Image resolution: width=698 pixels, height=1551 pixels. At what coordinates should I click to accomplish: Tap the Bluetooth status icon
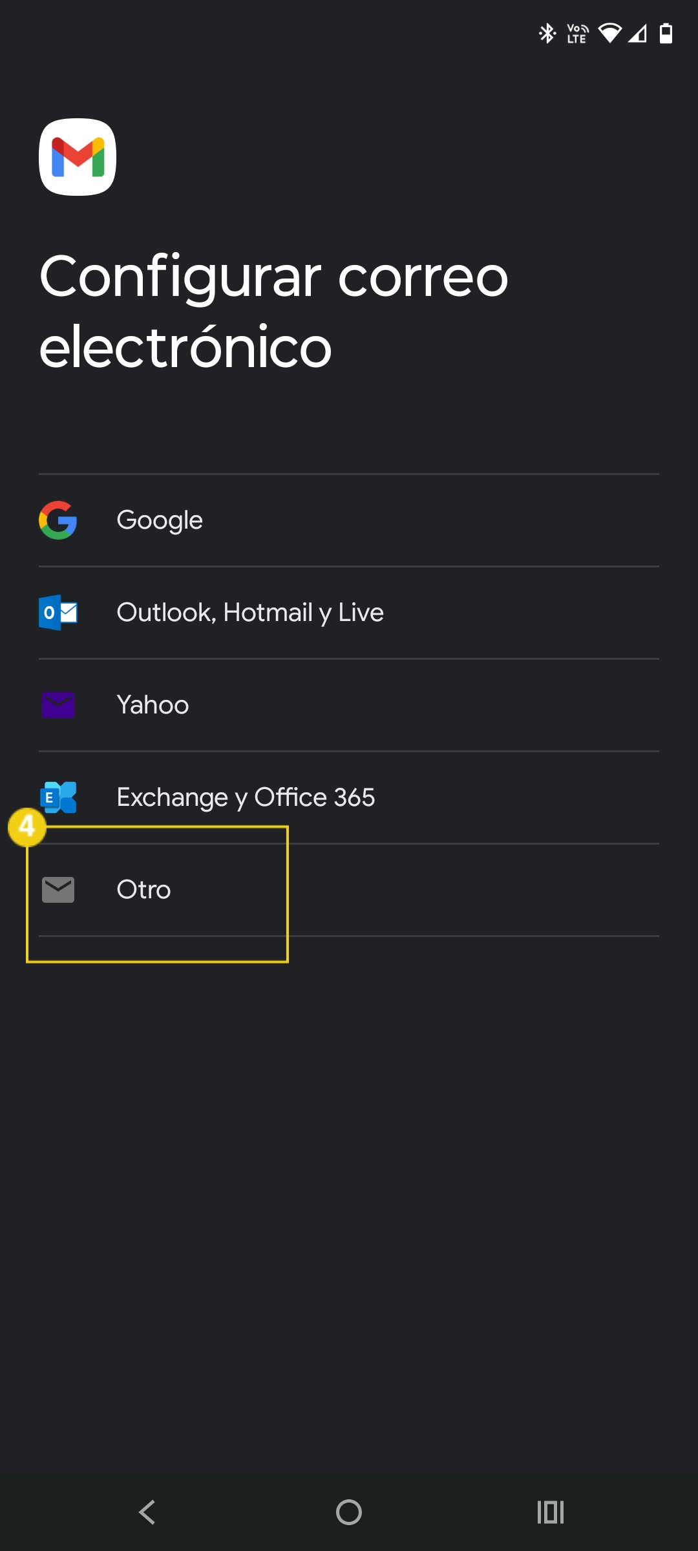point(547,33)
